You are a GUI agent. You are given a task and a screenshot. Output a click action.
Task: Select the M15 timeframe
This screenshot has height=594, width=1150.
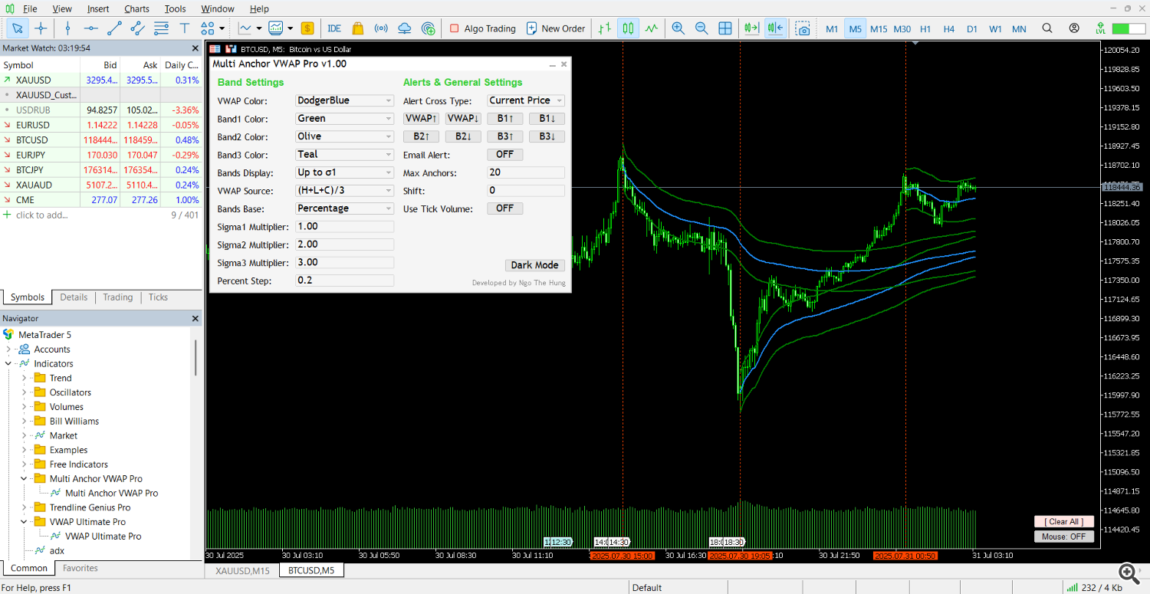(x=879, y=28)
